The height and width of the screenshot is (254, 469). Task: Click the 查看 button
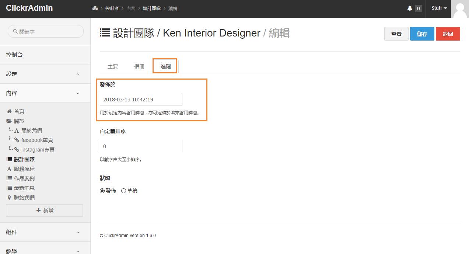[x=396, y=34]
